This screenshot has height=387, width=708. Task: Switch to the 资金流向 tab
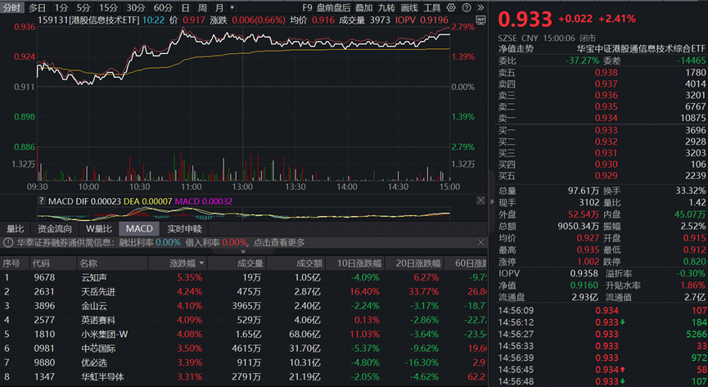click(54, 228)
